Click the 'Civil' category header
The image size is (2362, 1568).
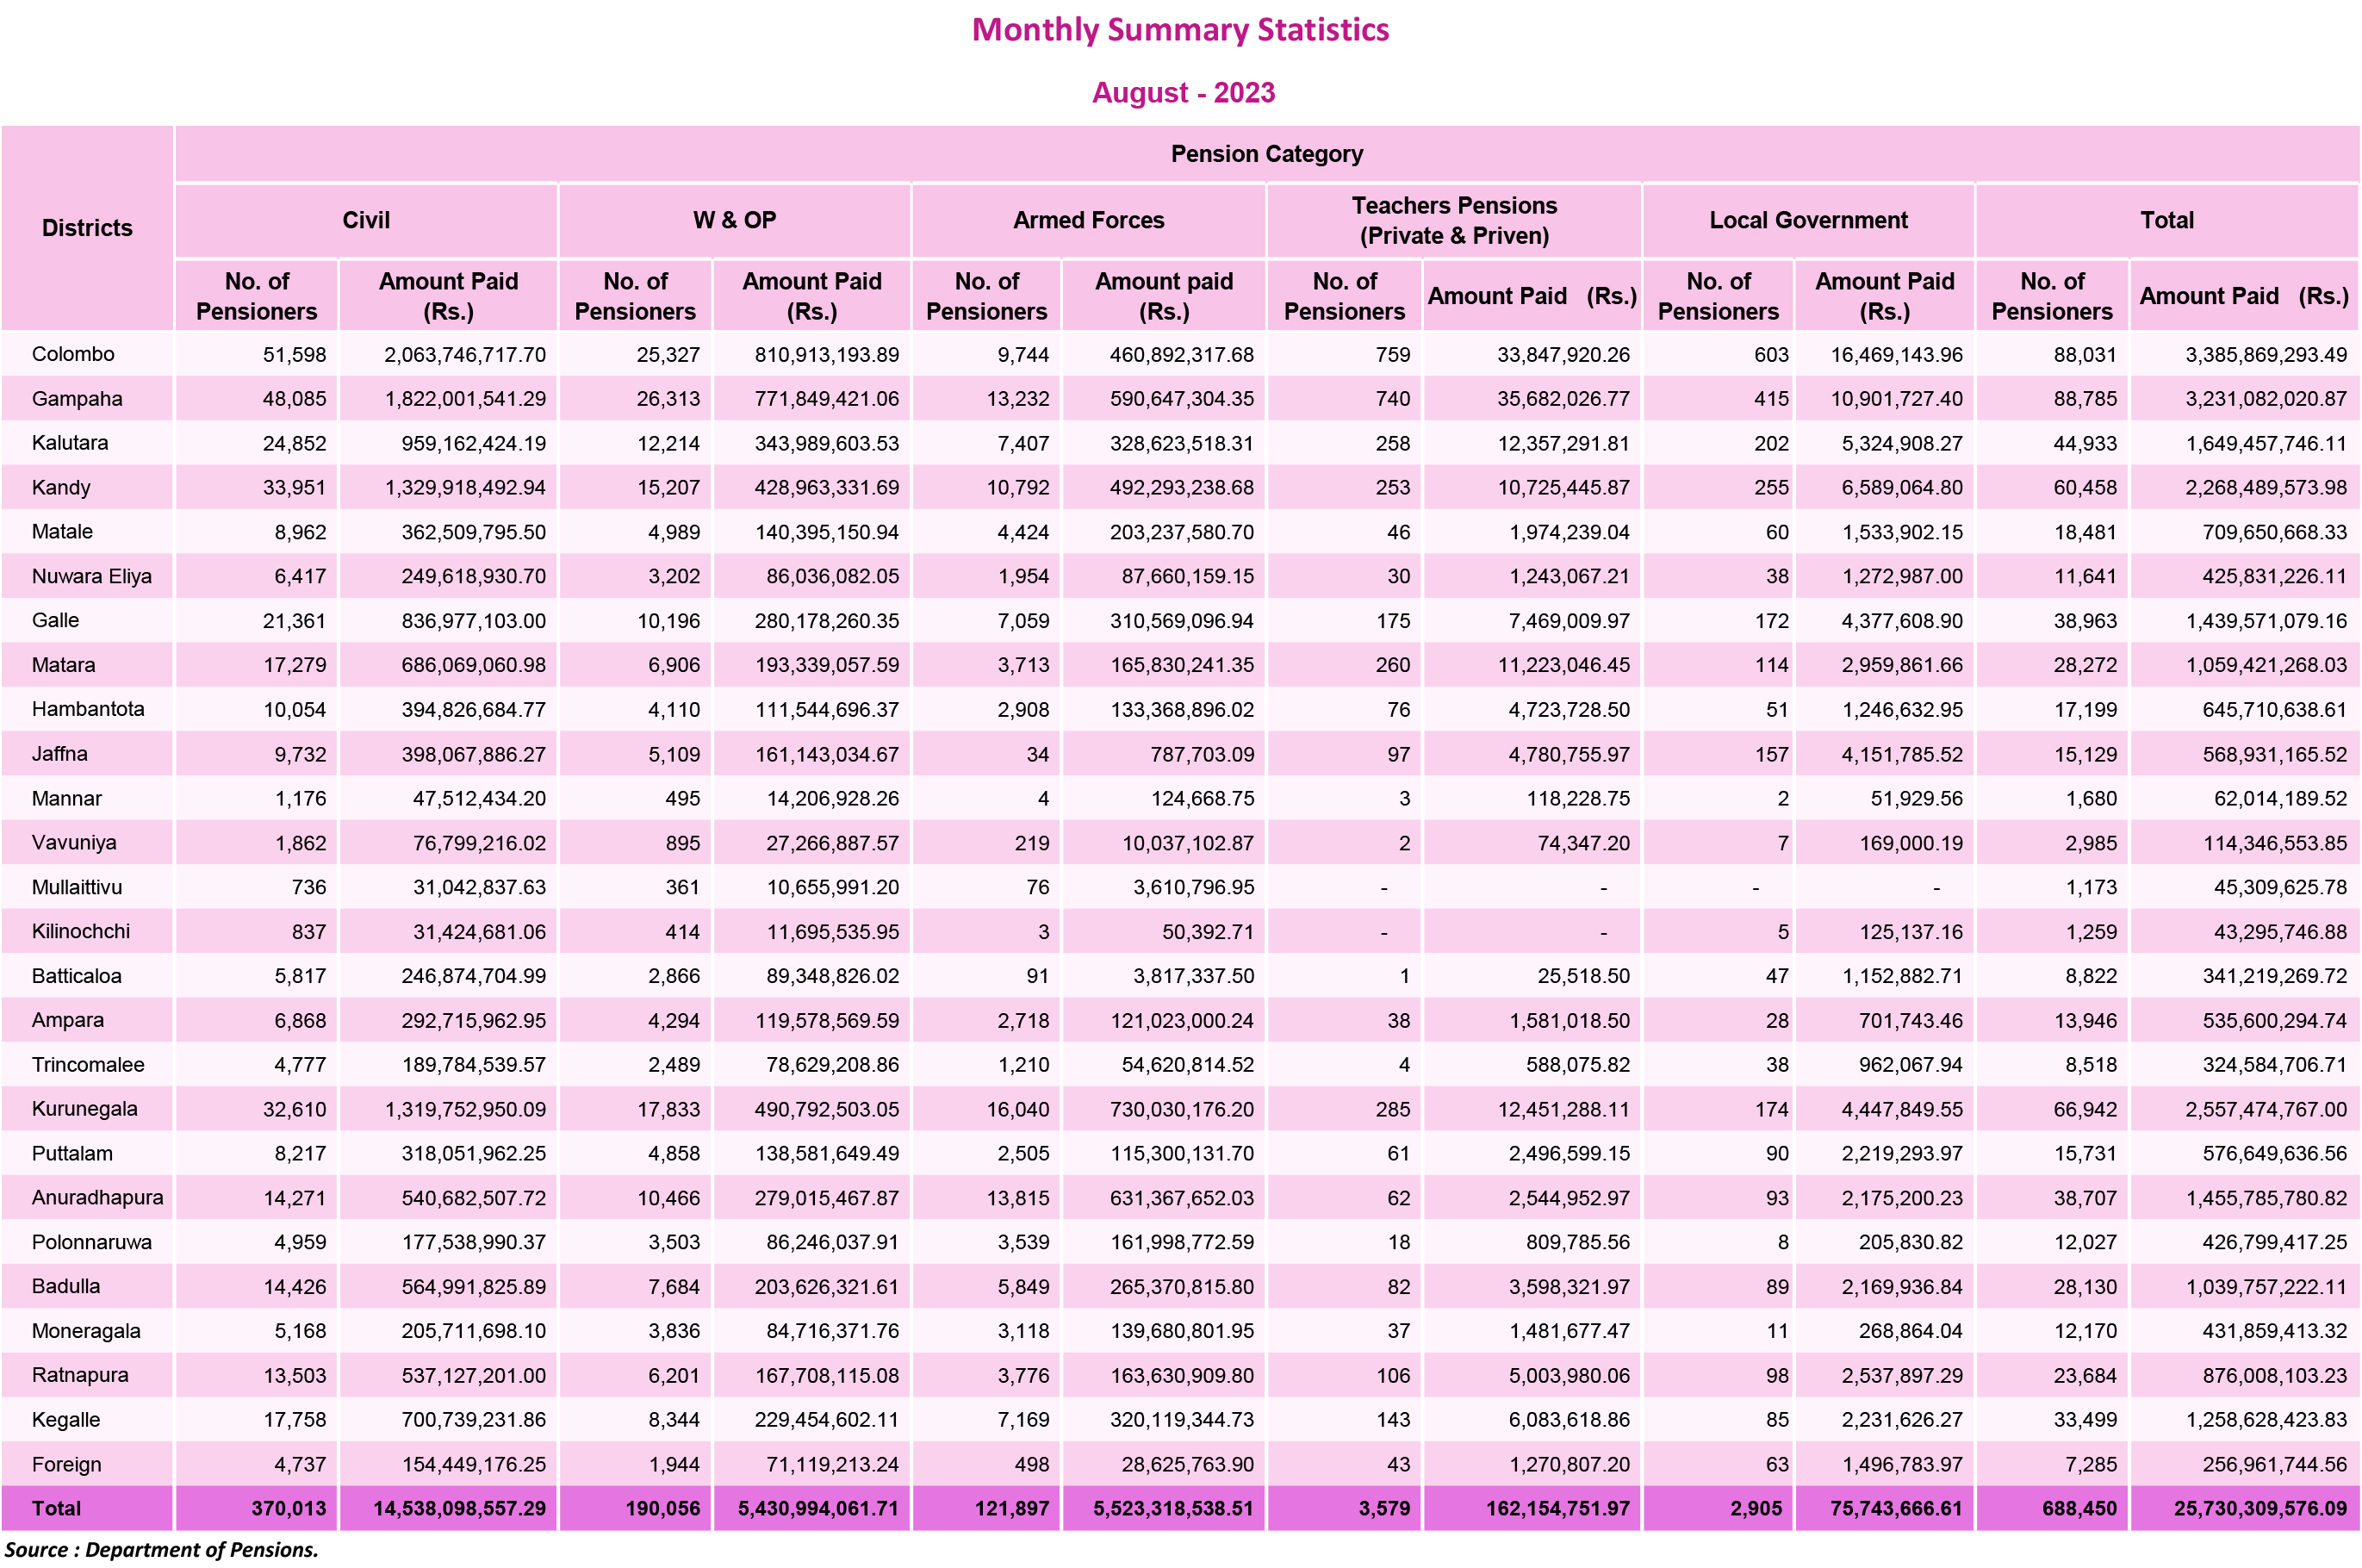click(366, 220)
